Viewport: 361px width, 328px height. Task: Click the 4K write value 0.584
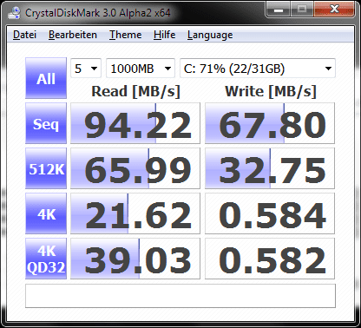pyautogui.click(x=270, y=213)
